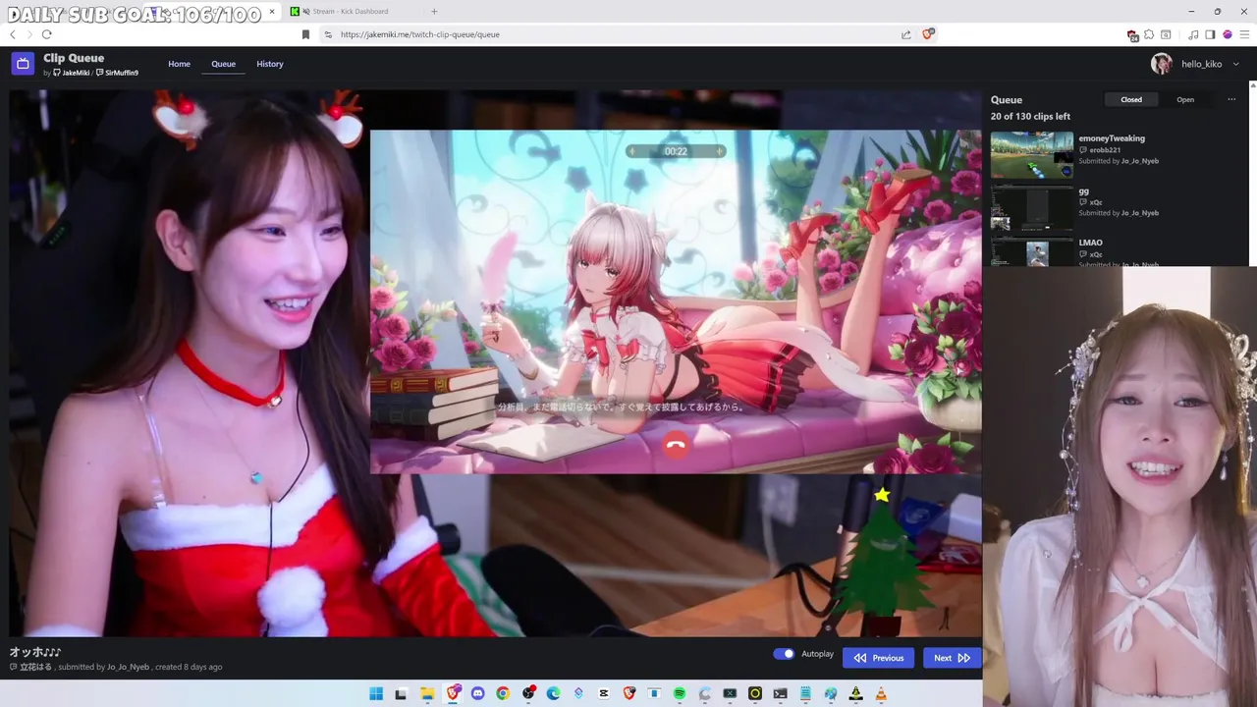This screenshot has width=1257, height=707.
Task: Go back in the browser
Action: pyautogui.click(x=13, y=34)
